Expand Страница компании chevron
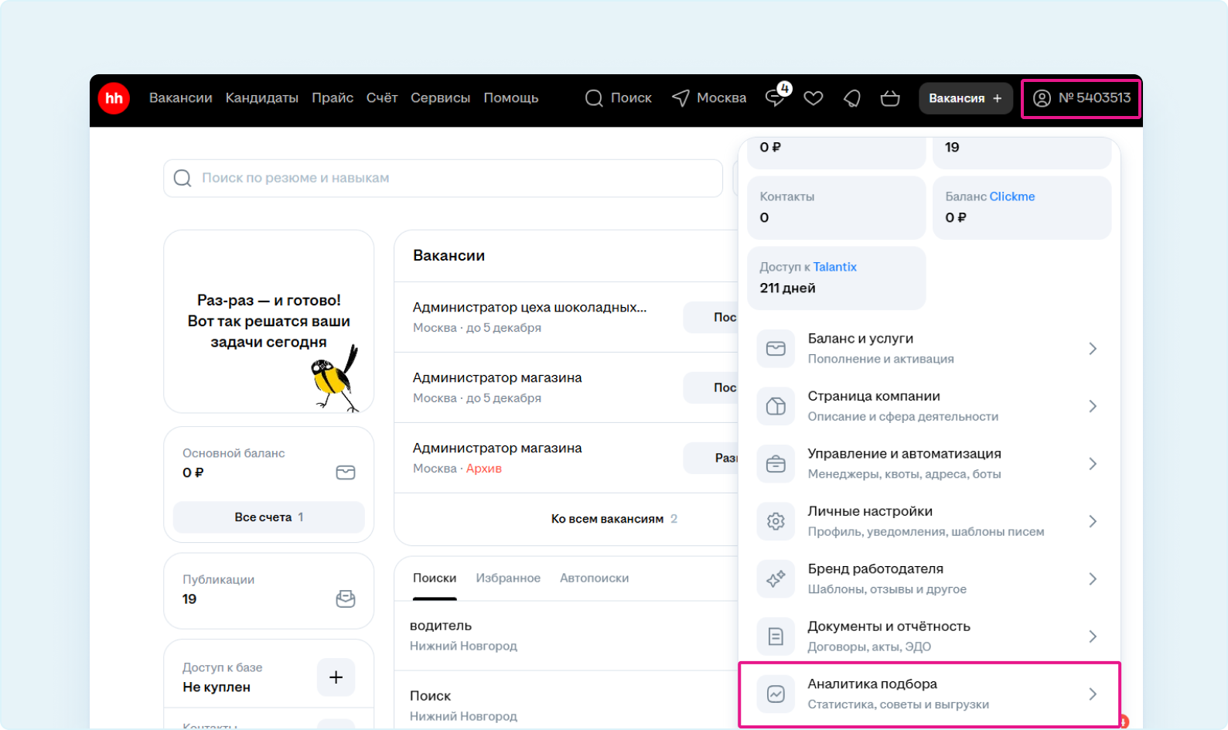The width and height of the screenshot is (1228, 730). [1092, 406]
